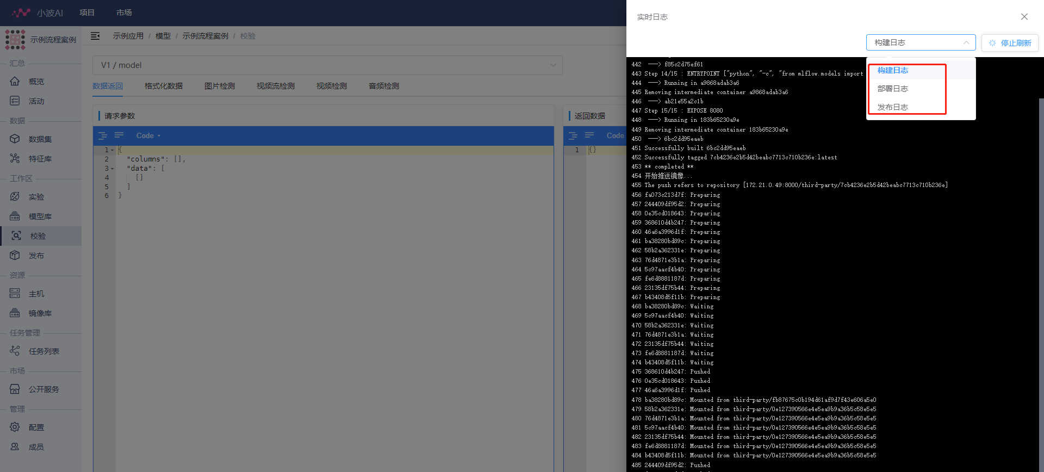
Task: Click the 示例流程案例 project avatar icon
Action: [15, 40]
